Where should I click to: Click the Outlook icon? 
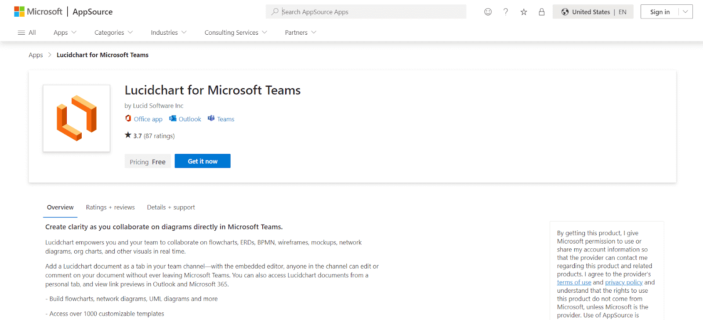point(173,118)
